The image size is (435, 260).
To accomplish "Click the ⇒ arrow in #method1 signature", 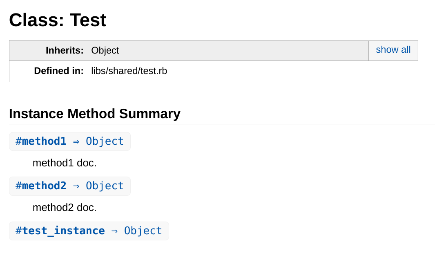I will 76,141.
